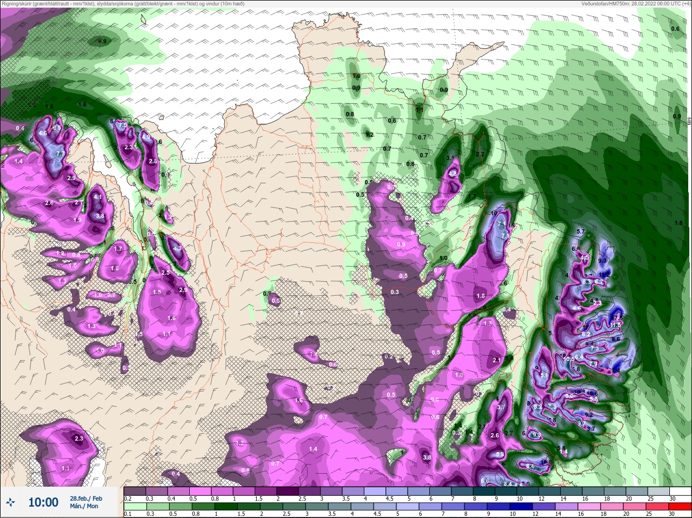692x518 pixels.
Task: Pick the bright red rain-scale swatch labeled 30
Action: tap(680, 507)
